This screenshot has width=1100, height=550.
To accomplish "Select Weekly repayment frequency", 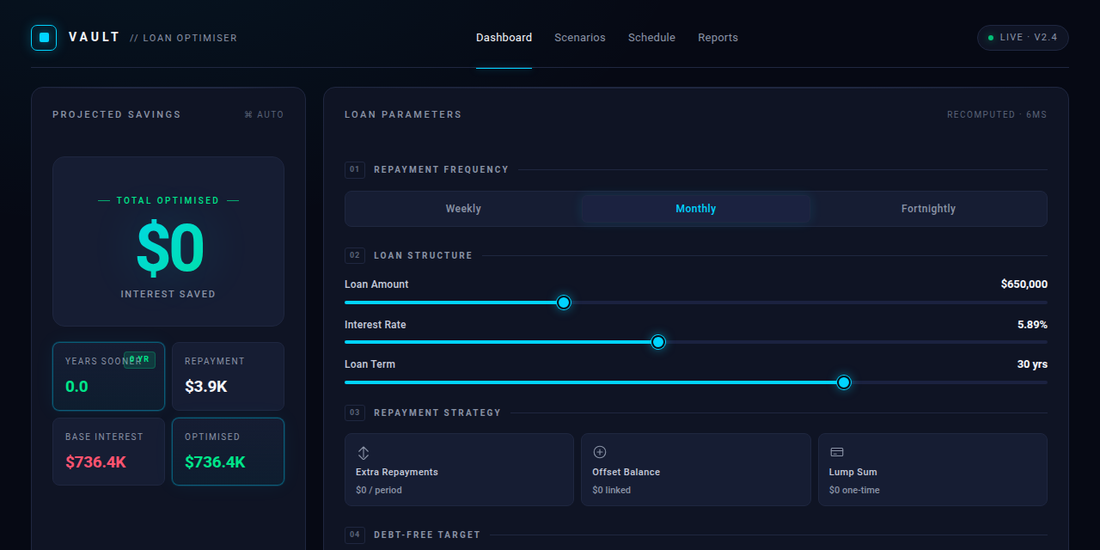I will pyautogui.click(x=463, y=209).
